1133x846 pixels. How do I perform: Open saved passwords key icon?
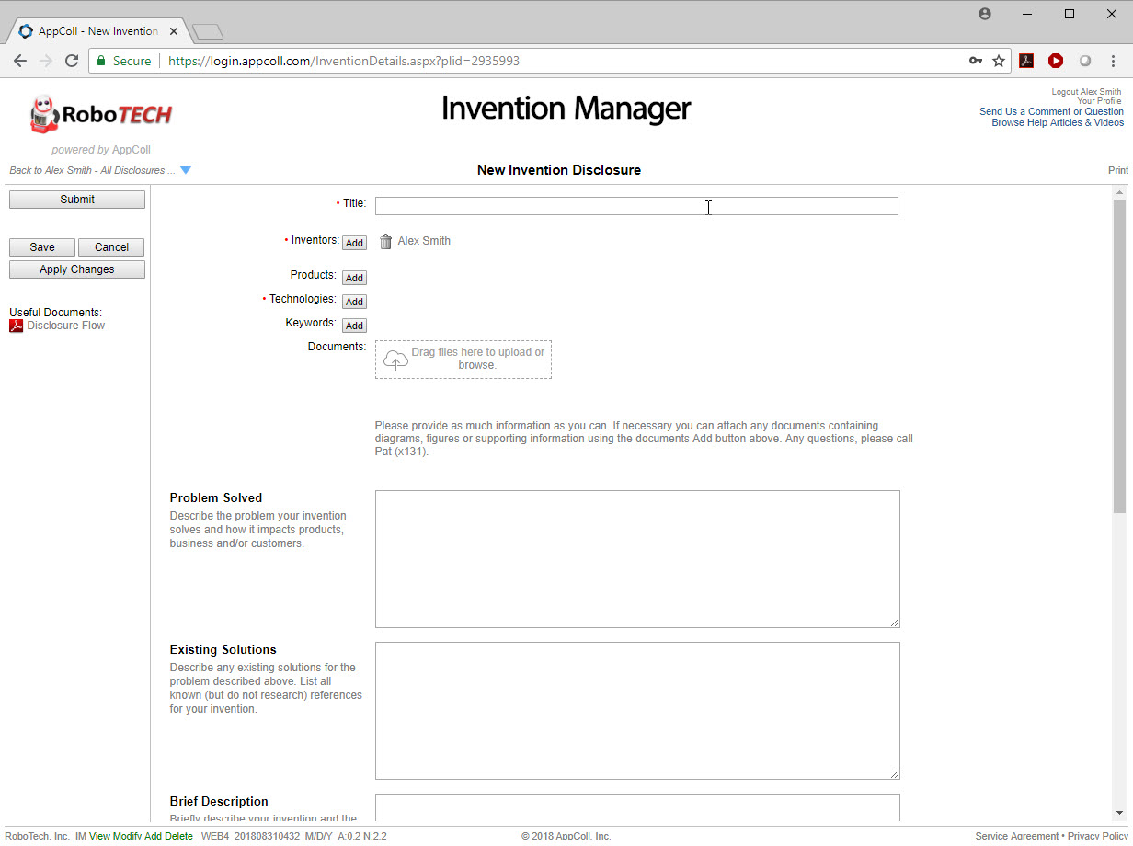point(976,61)
